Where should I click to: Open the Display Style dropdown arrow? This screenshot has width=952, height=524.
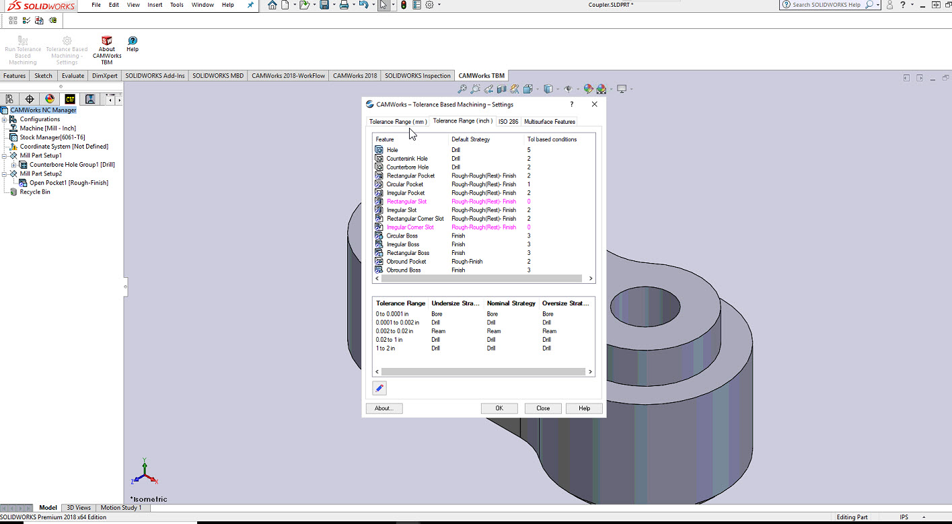[557, 89]
